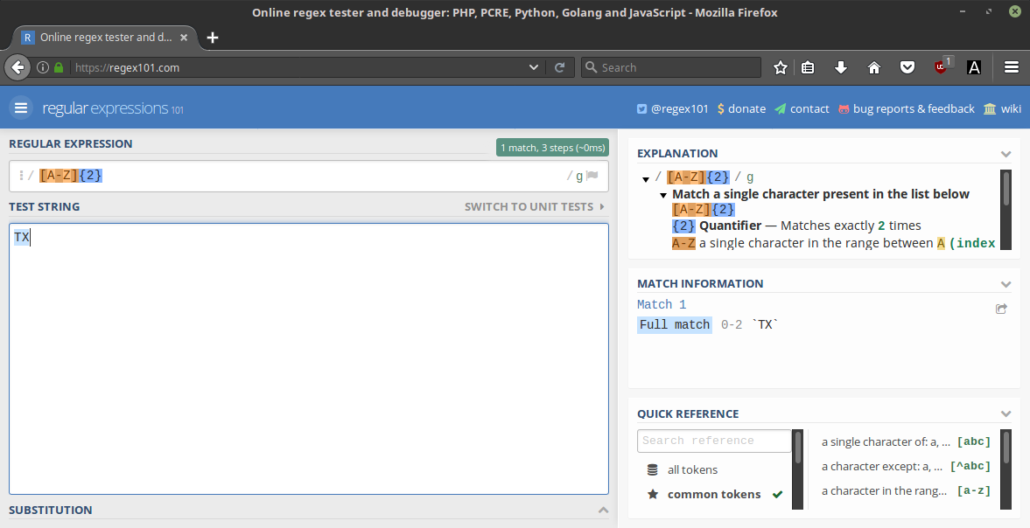Click the delimiter options dots before regex

click(21, 175)
